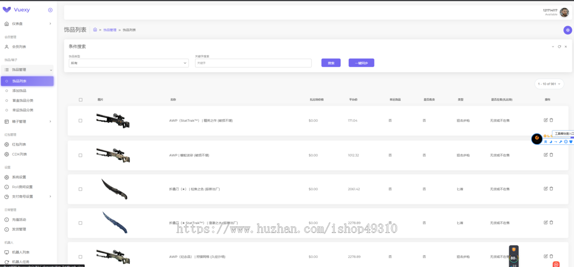Click the smiley icon in input toolbar
This screenshot has height=267, width=574.
[566, 142]
